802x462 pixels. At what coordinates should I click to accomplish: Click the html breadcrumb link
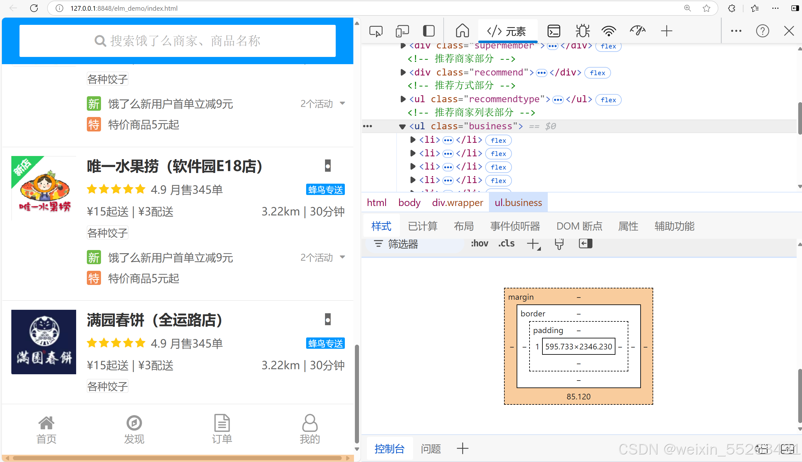377,202
